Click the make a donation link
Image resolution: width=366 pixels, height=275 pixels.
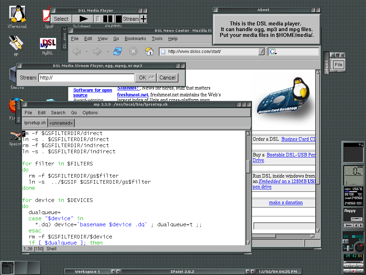click(x=286, y=203)
